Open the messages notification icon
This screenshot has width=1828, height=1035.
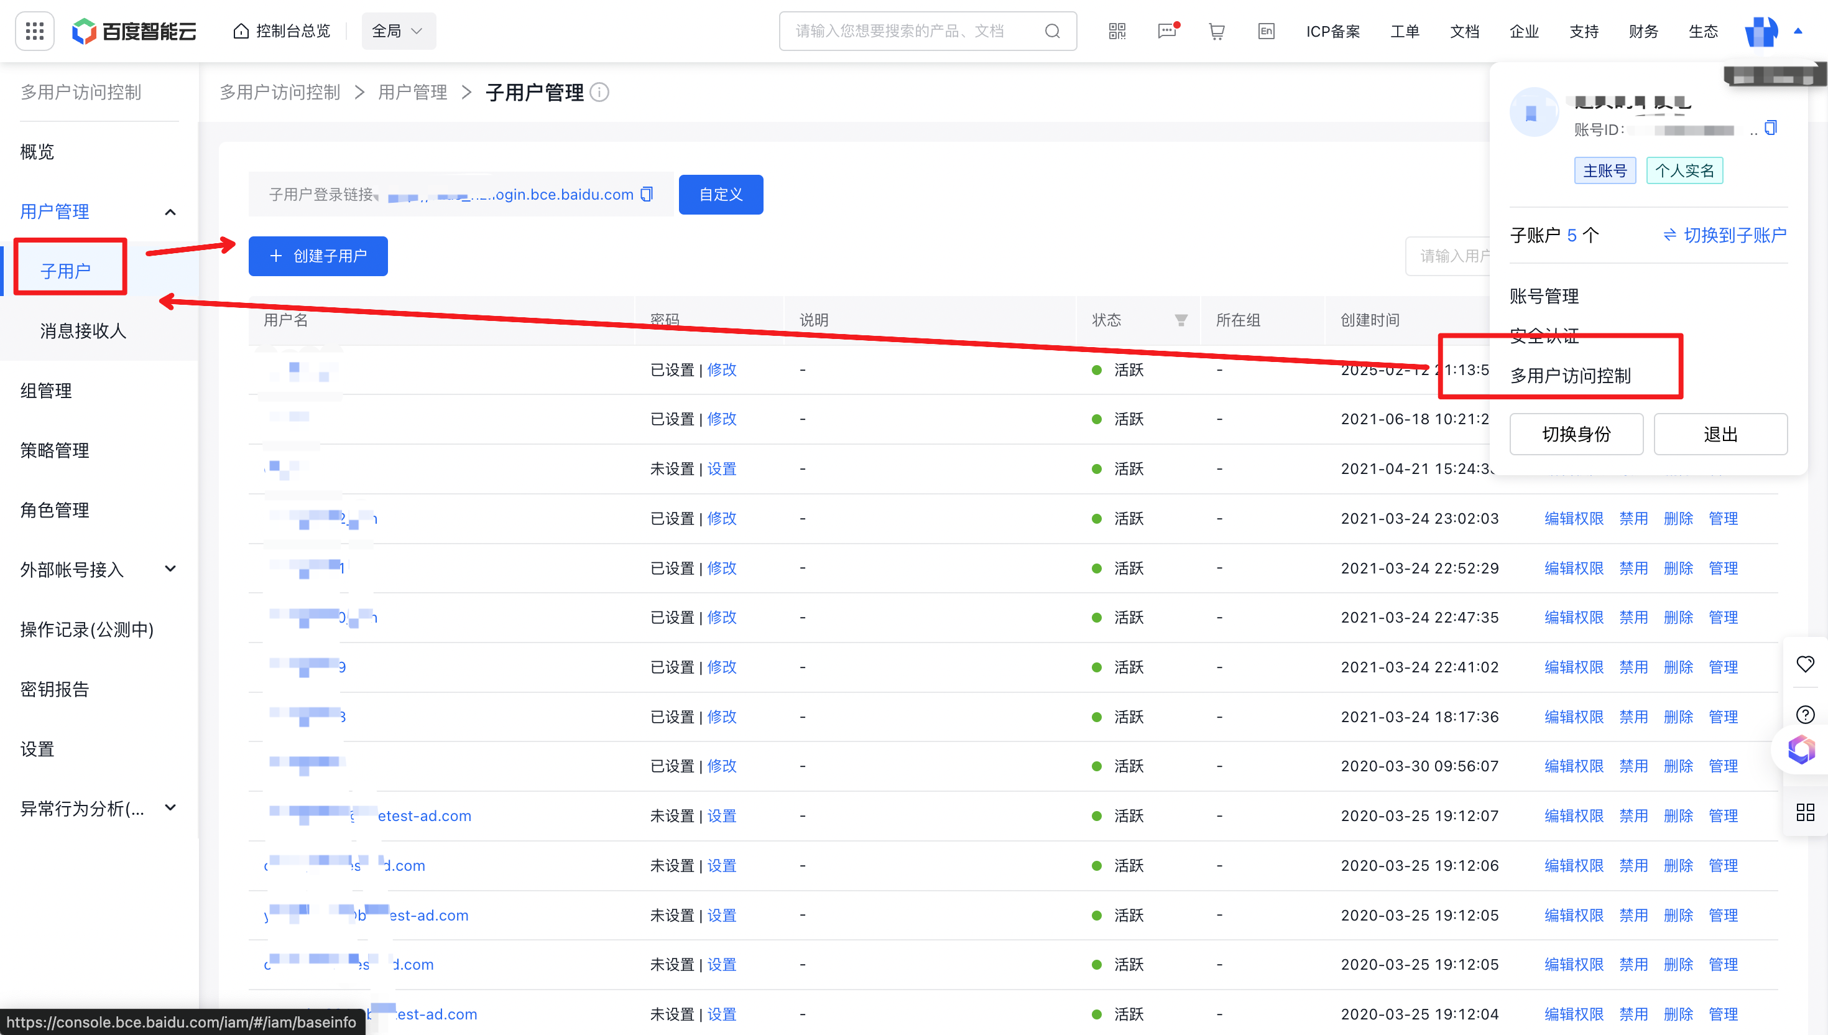1167,30
